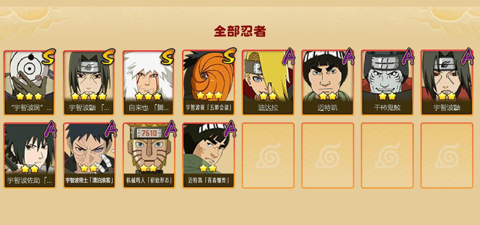Open 宇智波带土「漂泊浪客」card
This screenshot has width=480, height=225.
point(89,156)
